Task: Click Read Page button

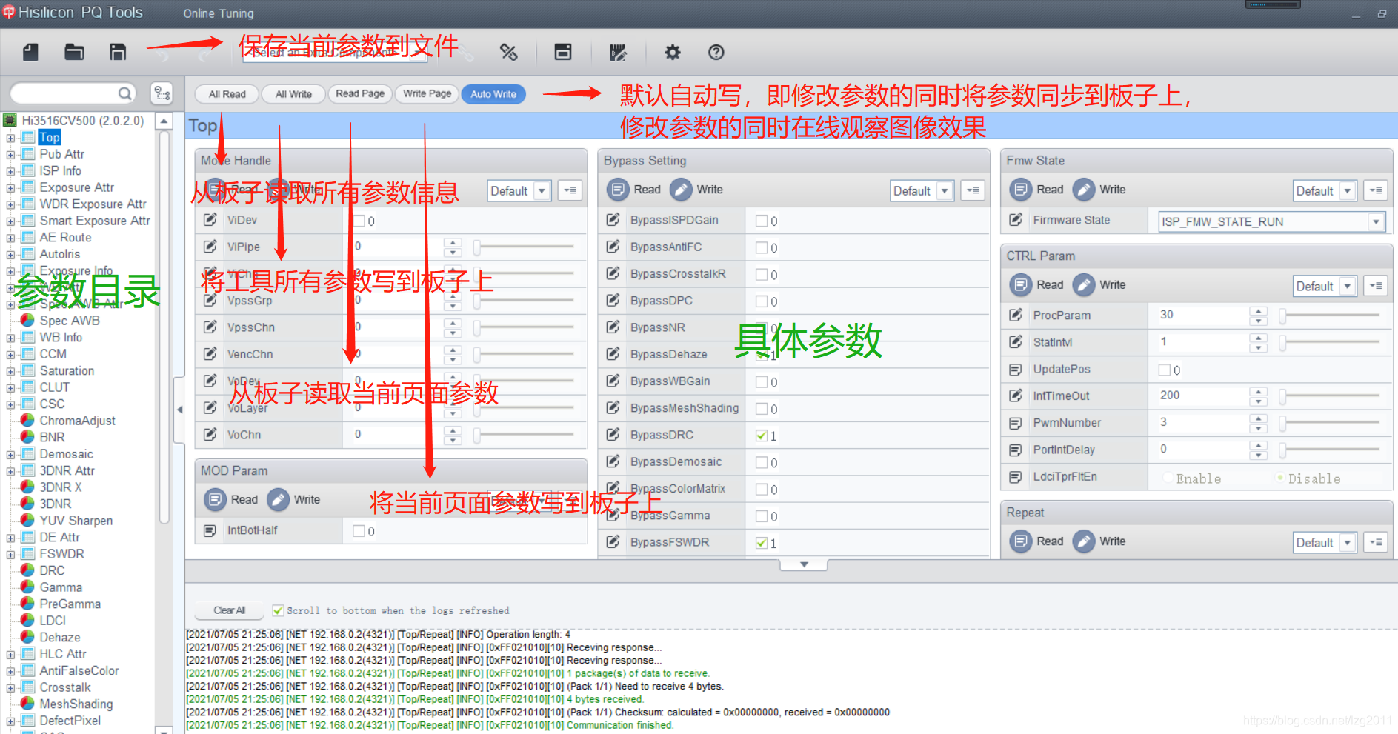Action: pos(360,93)
